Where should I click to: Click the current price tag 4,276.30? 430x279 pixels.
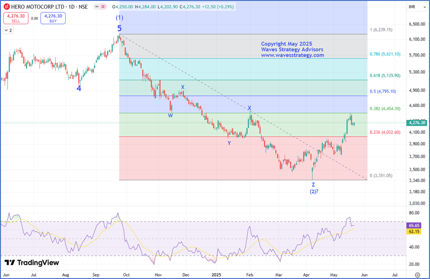(417, 123)
